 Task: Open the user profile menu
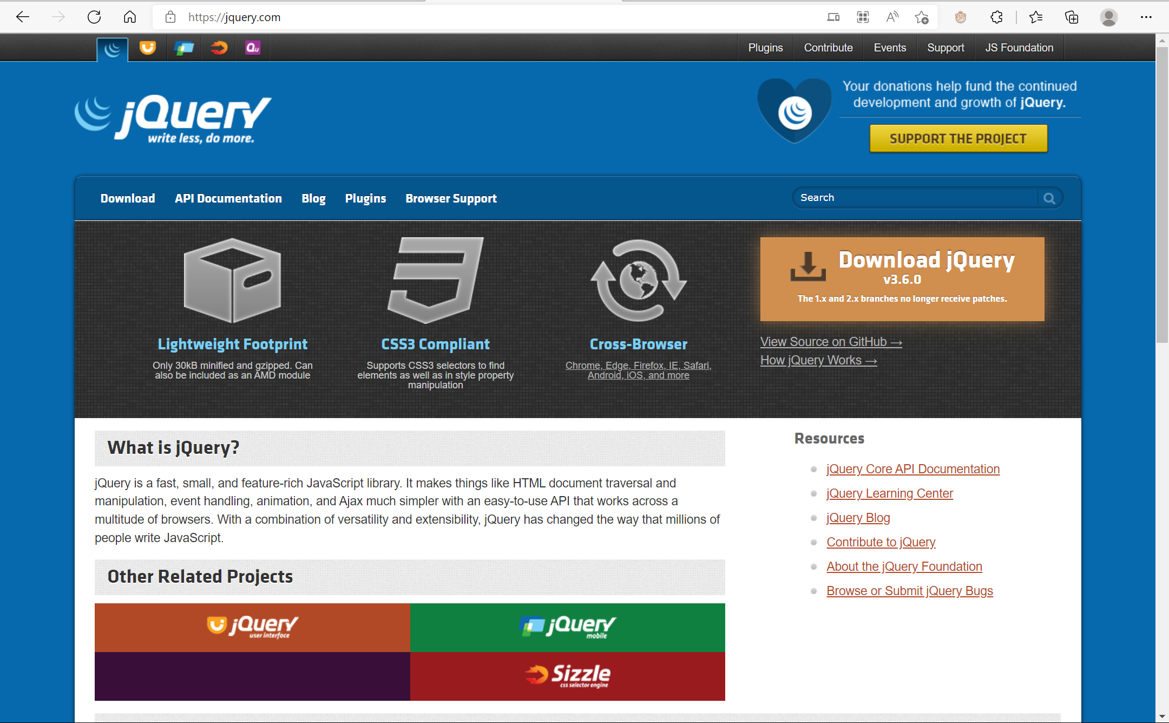tap(1108, 17)
